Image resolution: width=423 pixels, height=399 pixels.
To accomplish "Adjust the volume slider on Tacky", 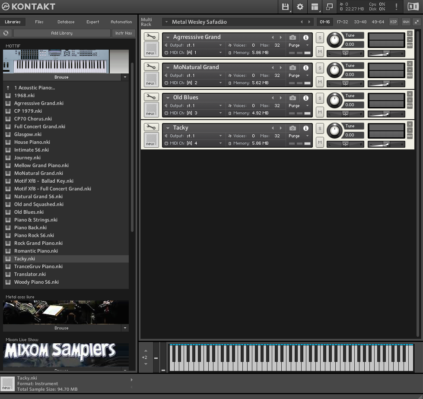I will click(386, 144).
